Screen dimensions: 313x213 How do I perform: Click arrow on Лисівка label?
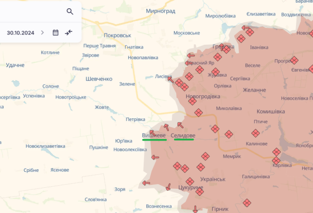[170, 80]
